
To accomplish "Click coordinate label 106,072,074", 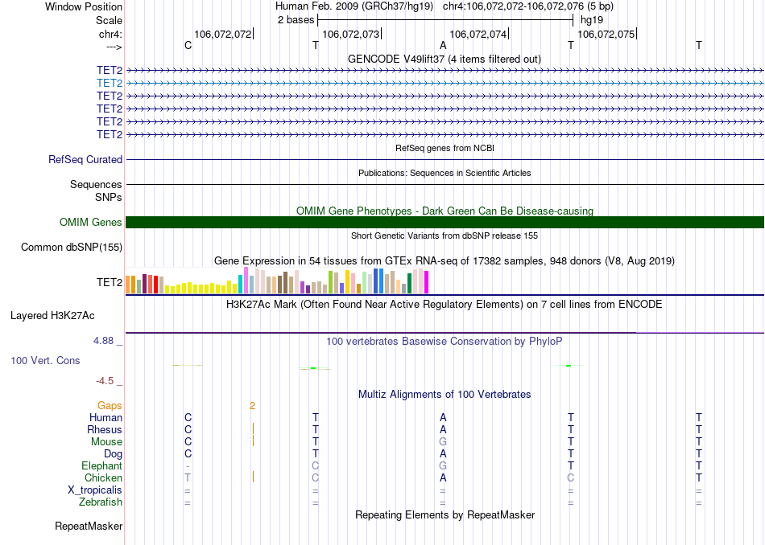I will [x=478, y=34].
